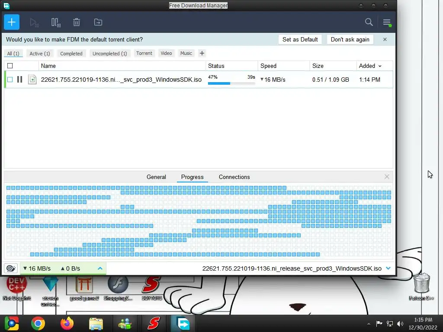443x332 pixels.
Task: Sort by the Size column header
Action: tap(333, 66)
